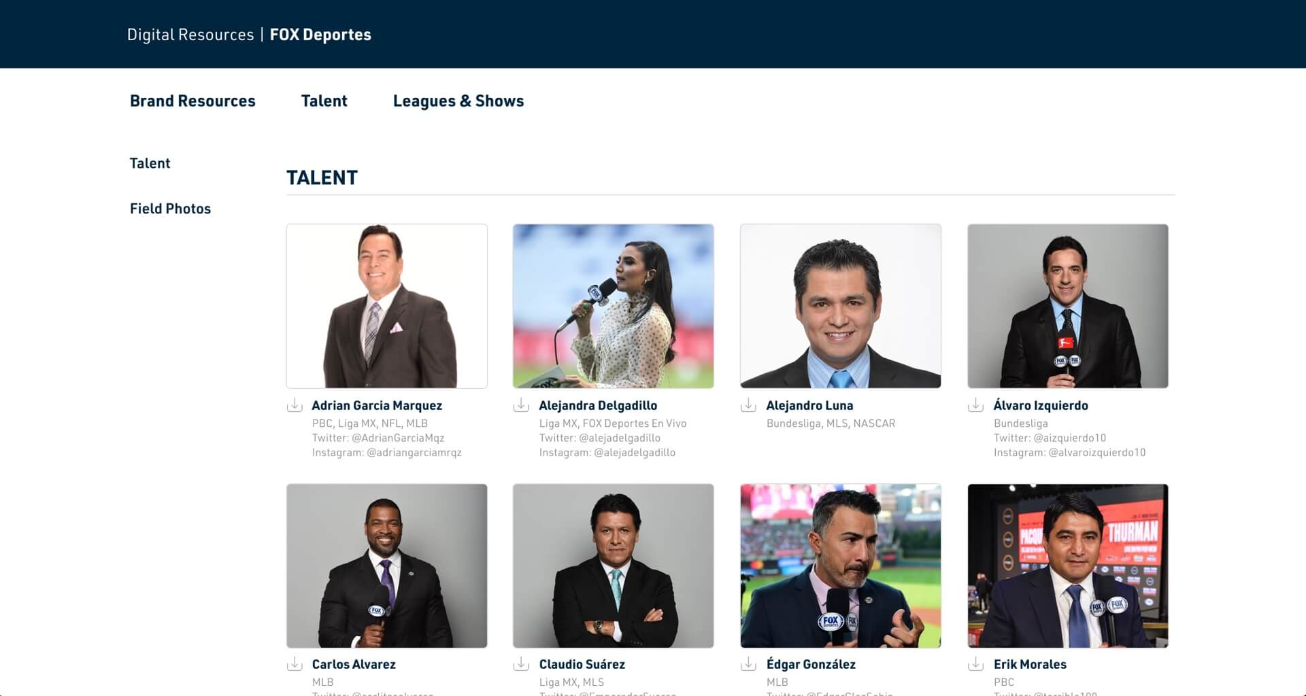The image size is (1306, 696).
Task: Go to Digital Resources home link
Action: click(x=190, y=35)
